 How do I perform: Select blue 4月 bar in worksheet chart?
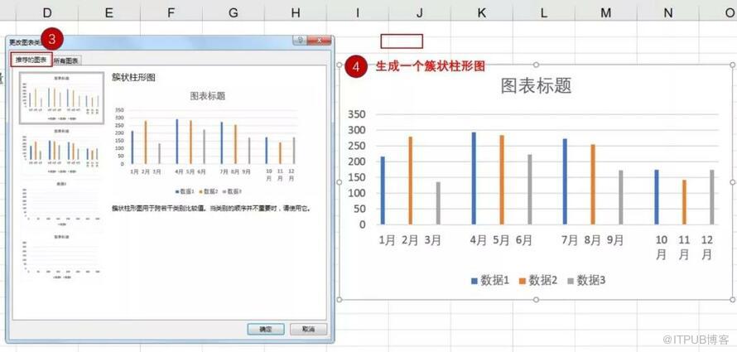pyautogui.click(x=474, y=178)
